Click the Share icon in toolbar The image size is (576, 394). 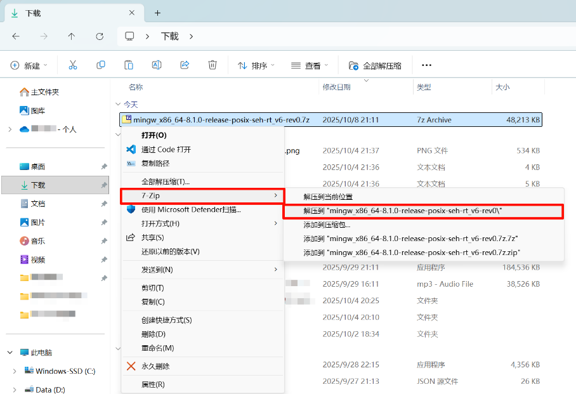[185, 65]
